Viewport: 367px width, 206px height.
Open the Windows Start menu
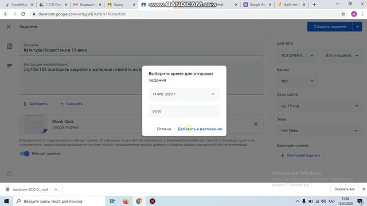pyautogui.click(x=6, y=201)
